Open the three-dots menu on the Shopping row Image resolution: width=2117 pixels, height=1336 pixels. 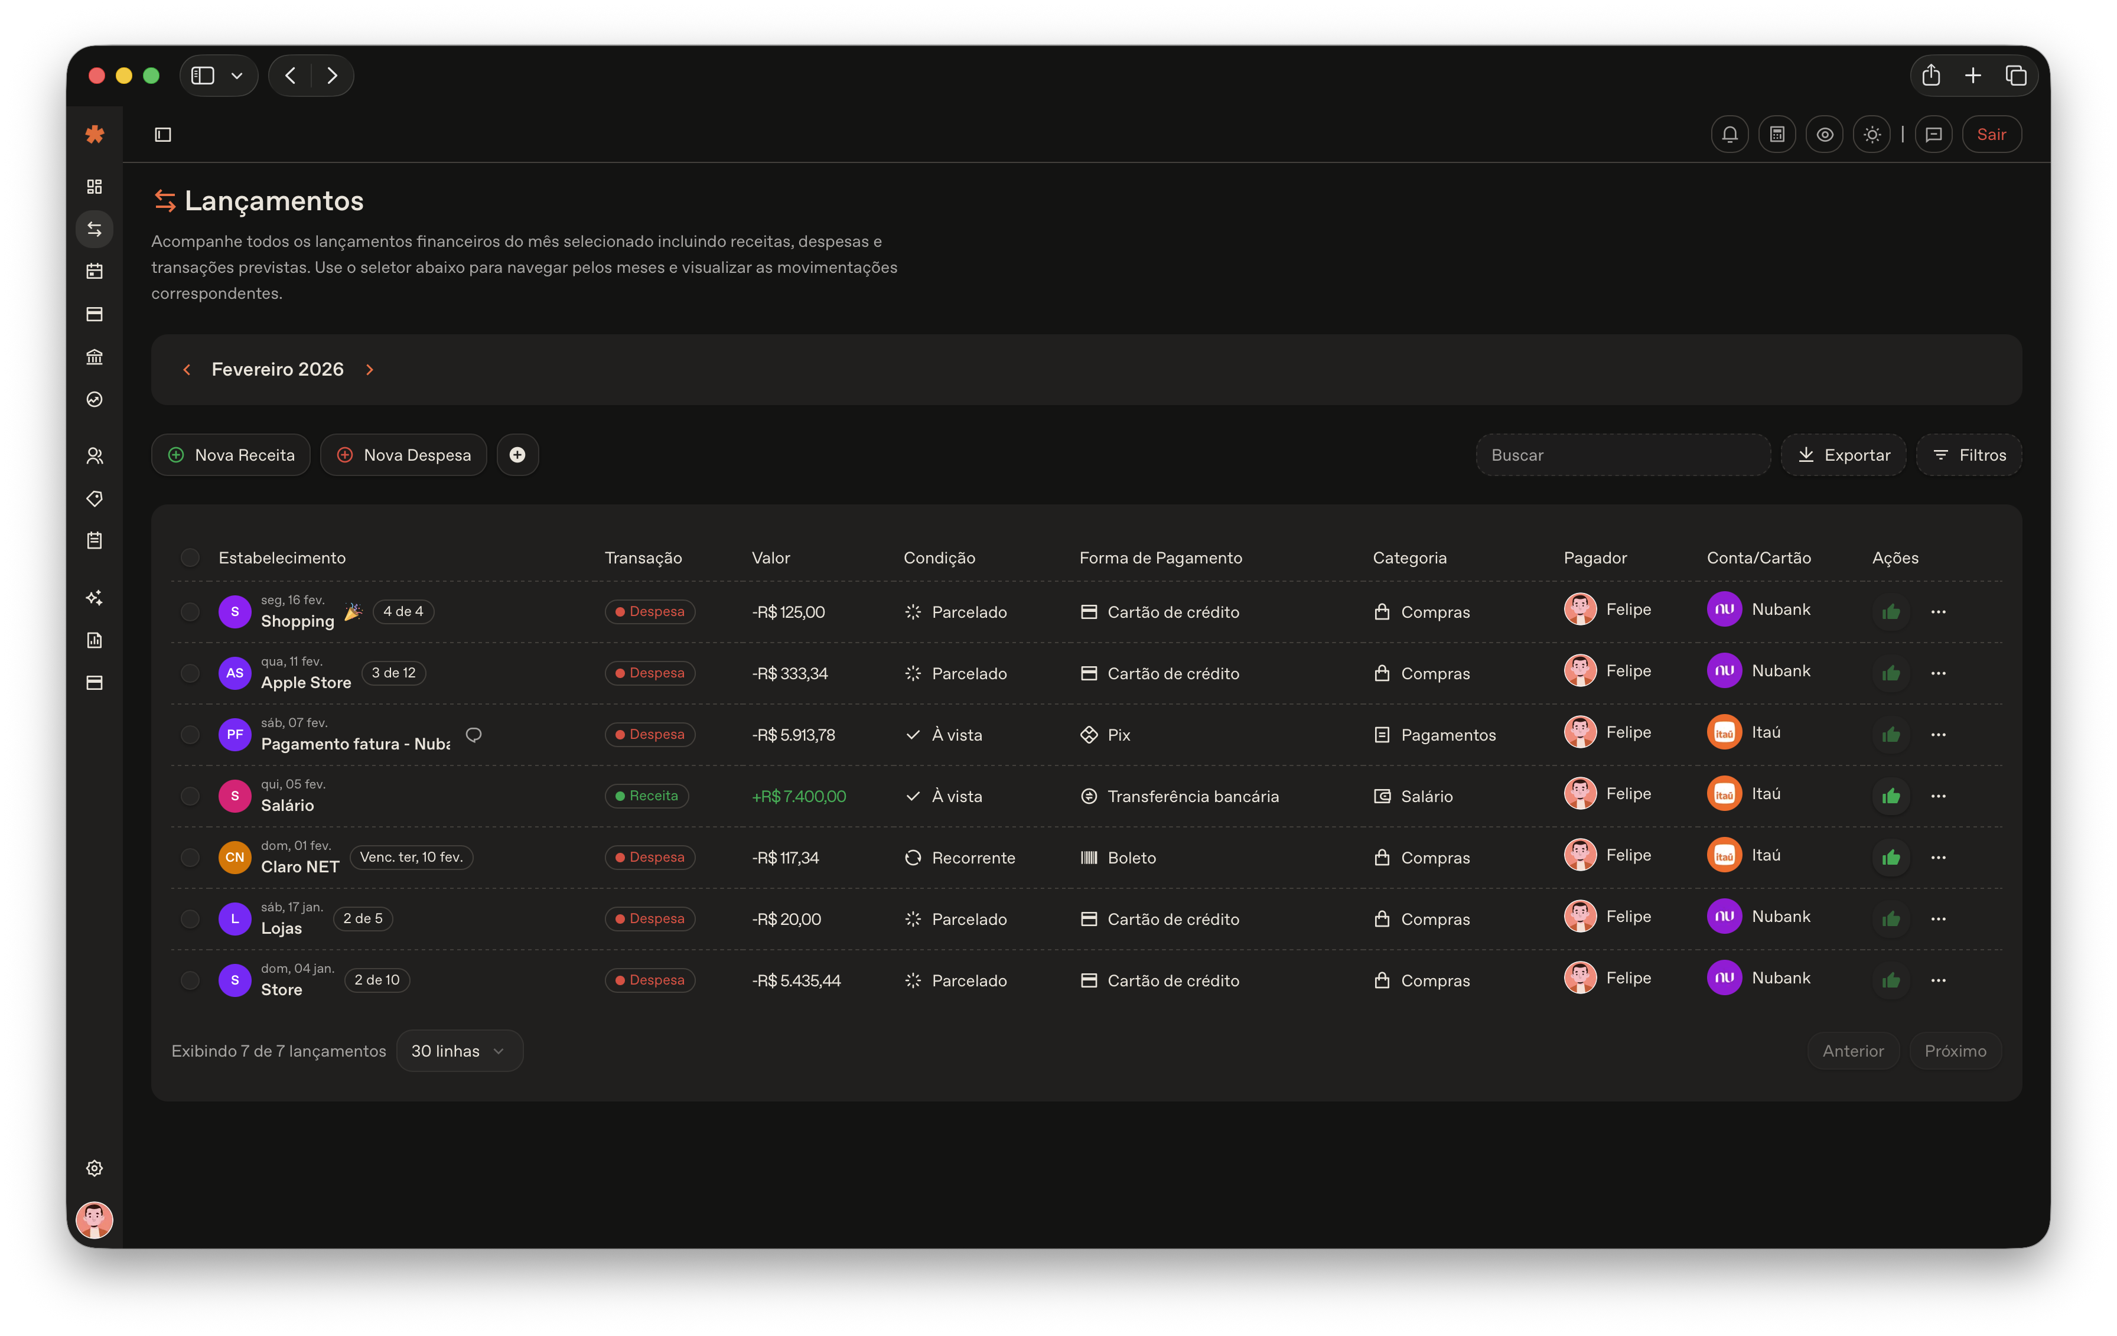[x=1937, y=612]
